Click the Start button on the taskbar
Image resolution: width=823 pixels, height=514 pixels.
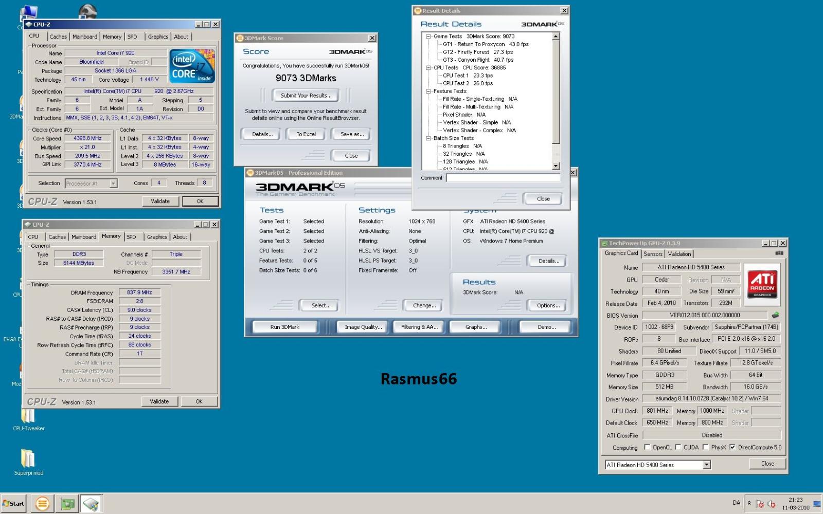tap(14, 504)
